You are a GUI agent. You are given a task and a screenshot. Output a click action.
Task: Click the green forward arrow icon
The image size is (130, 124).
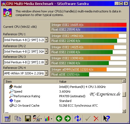tap(68, 118)
